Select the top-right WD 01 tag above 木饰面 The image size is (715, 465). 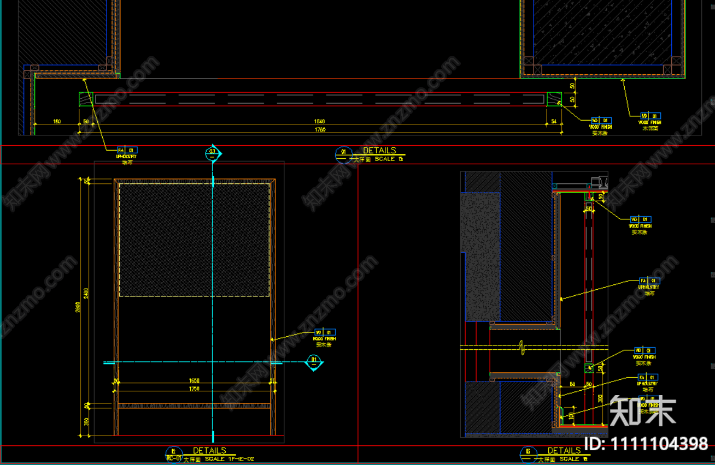coord(650,116)
